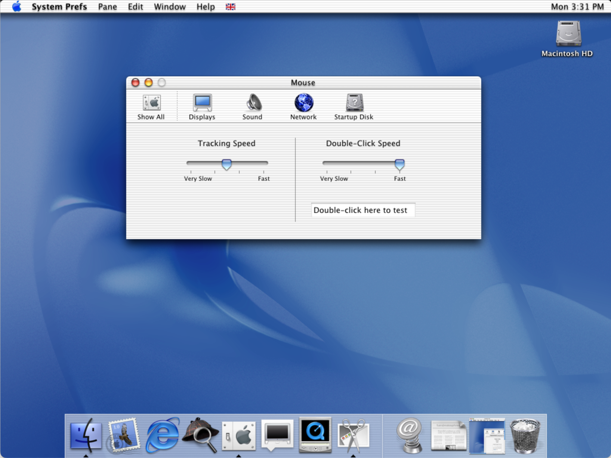611x458 pixels.
Task: Open the Show All preferences icon
Action: [151, 107]
